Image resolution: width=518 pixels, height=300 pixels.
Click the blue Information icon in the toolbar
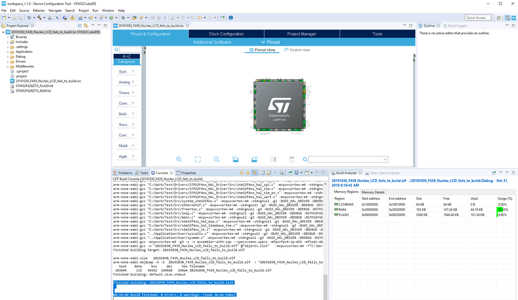coord(231,18)
